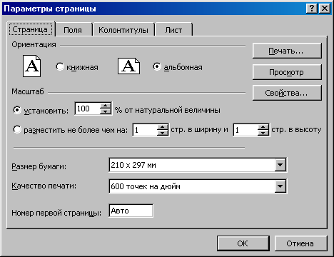Open the Размер бумаги dropdown
334x257 pixels.
(280, 165)
